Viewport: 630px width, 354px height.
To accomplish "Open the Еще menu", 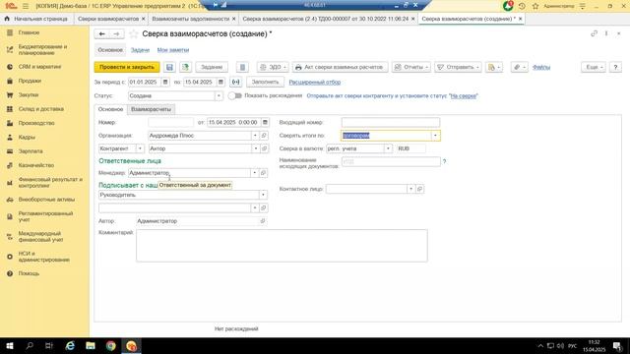I will (594, 67).
